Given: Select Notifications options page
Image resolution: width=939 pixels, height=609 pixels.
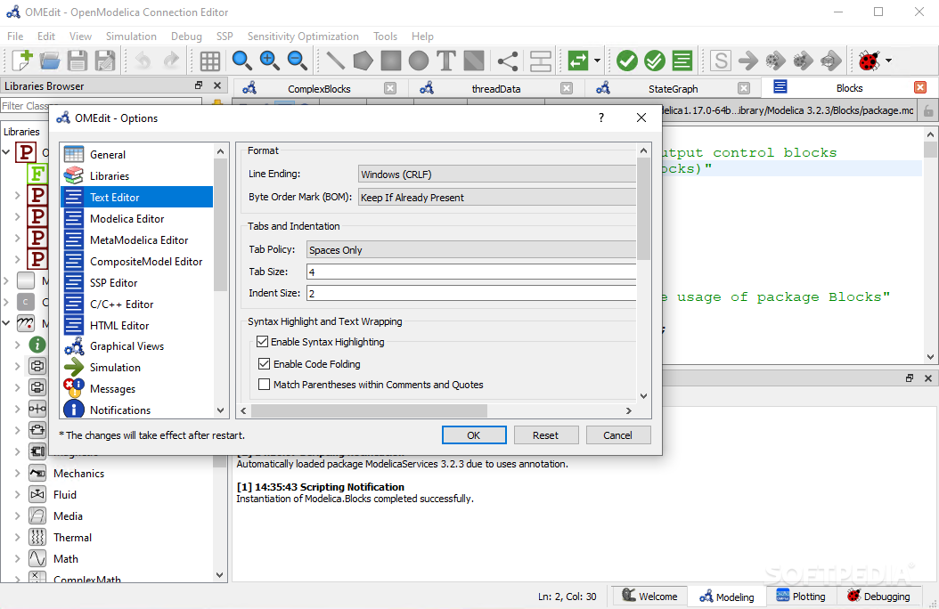Looking at the screenshot, I should coord(137,410).
